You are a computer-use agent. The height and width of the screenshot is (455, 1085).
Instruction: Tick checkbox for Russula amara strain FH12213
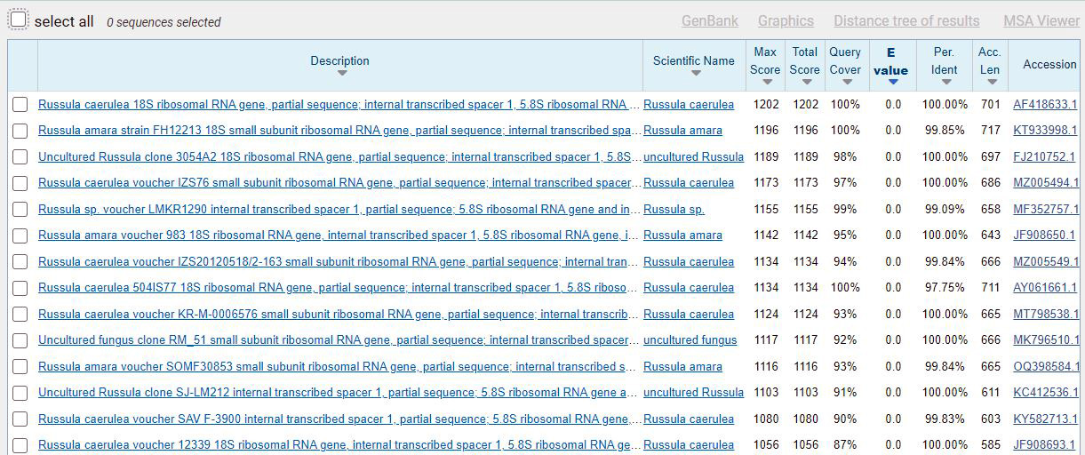point(20,131)
